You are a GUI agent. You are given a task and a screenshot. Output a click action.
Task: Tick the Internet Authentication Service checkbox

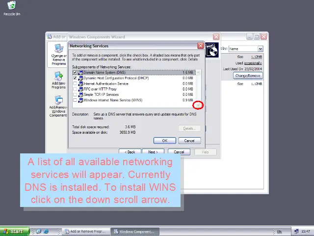coord(75,84)
